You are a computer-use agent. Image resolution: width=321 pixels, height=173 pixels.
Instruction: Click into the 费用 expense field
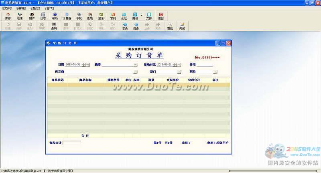point(205,65)
